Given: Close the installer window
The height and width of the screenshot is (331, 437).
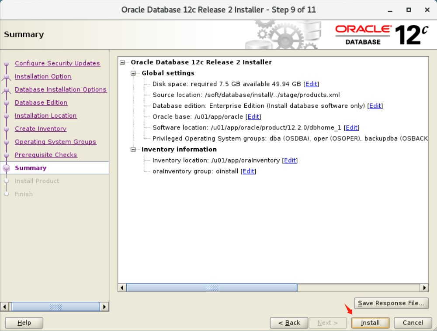Looking at the screenshot, I should pyautogui.click(x=427, y=10).
